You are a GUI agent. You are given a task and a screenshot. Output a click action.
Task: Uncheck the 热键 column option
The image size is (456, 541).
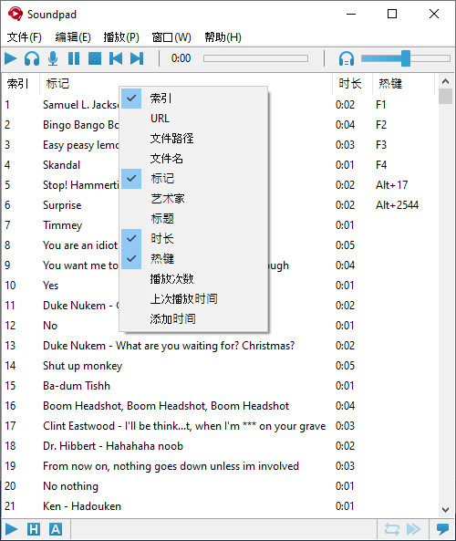pyautogui.click(x=193, y=258)
